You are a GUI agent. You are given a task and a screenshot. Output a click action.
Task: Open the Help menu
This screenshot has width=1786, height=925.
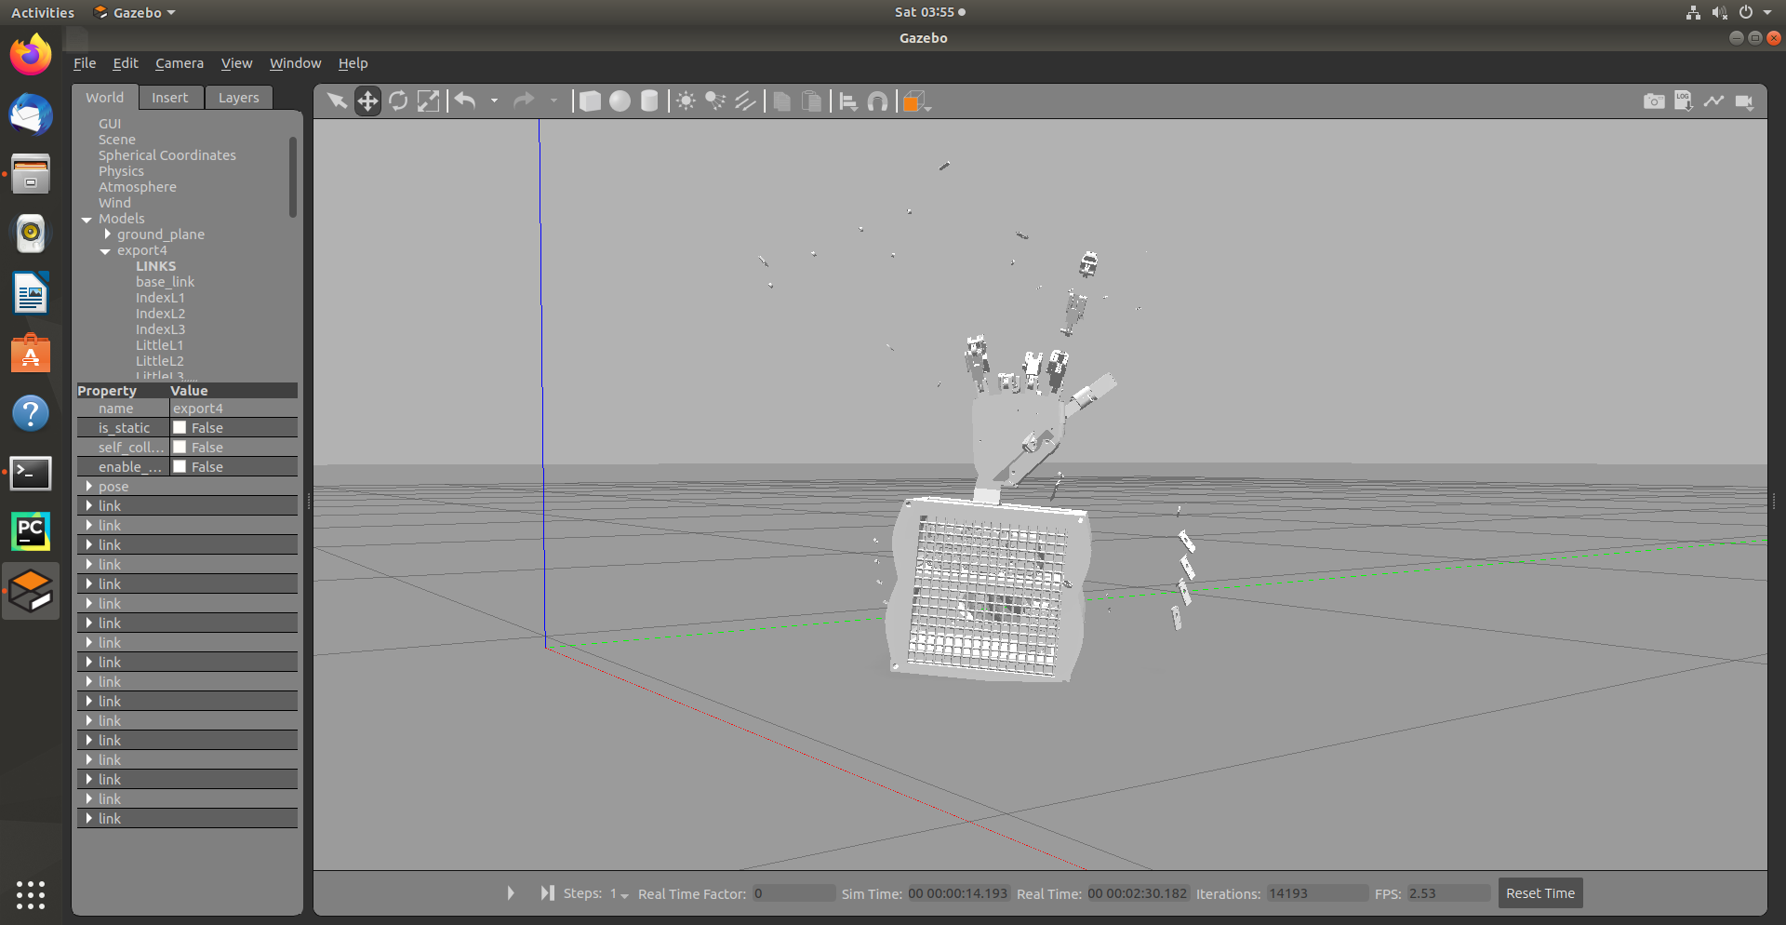pos(353,63)
